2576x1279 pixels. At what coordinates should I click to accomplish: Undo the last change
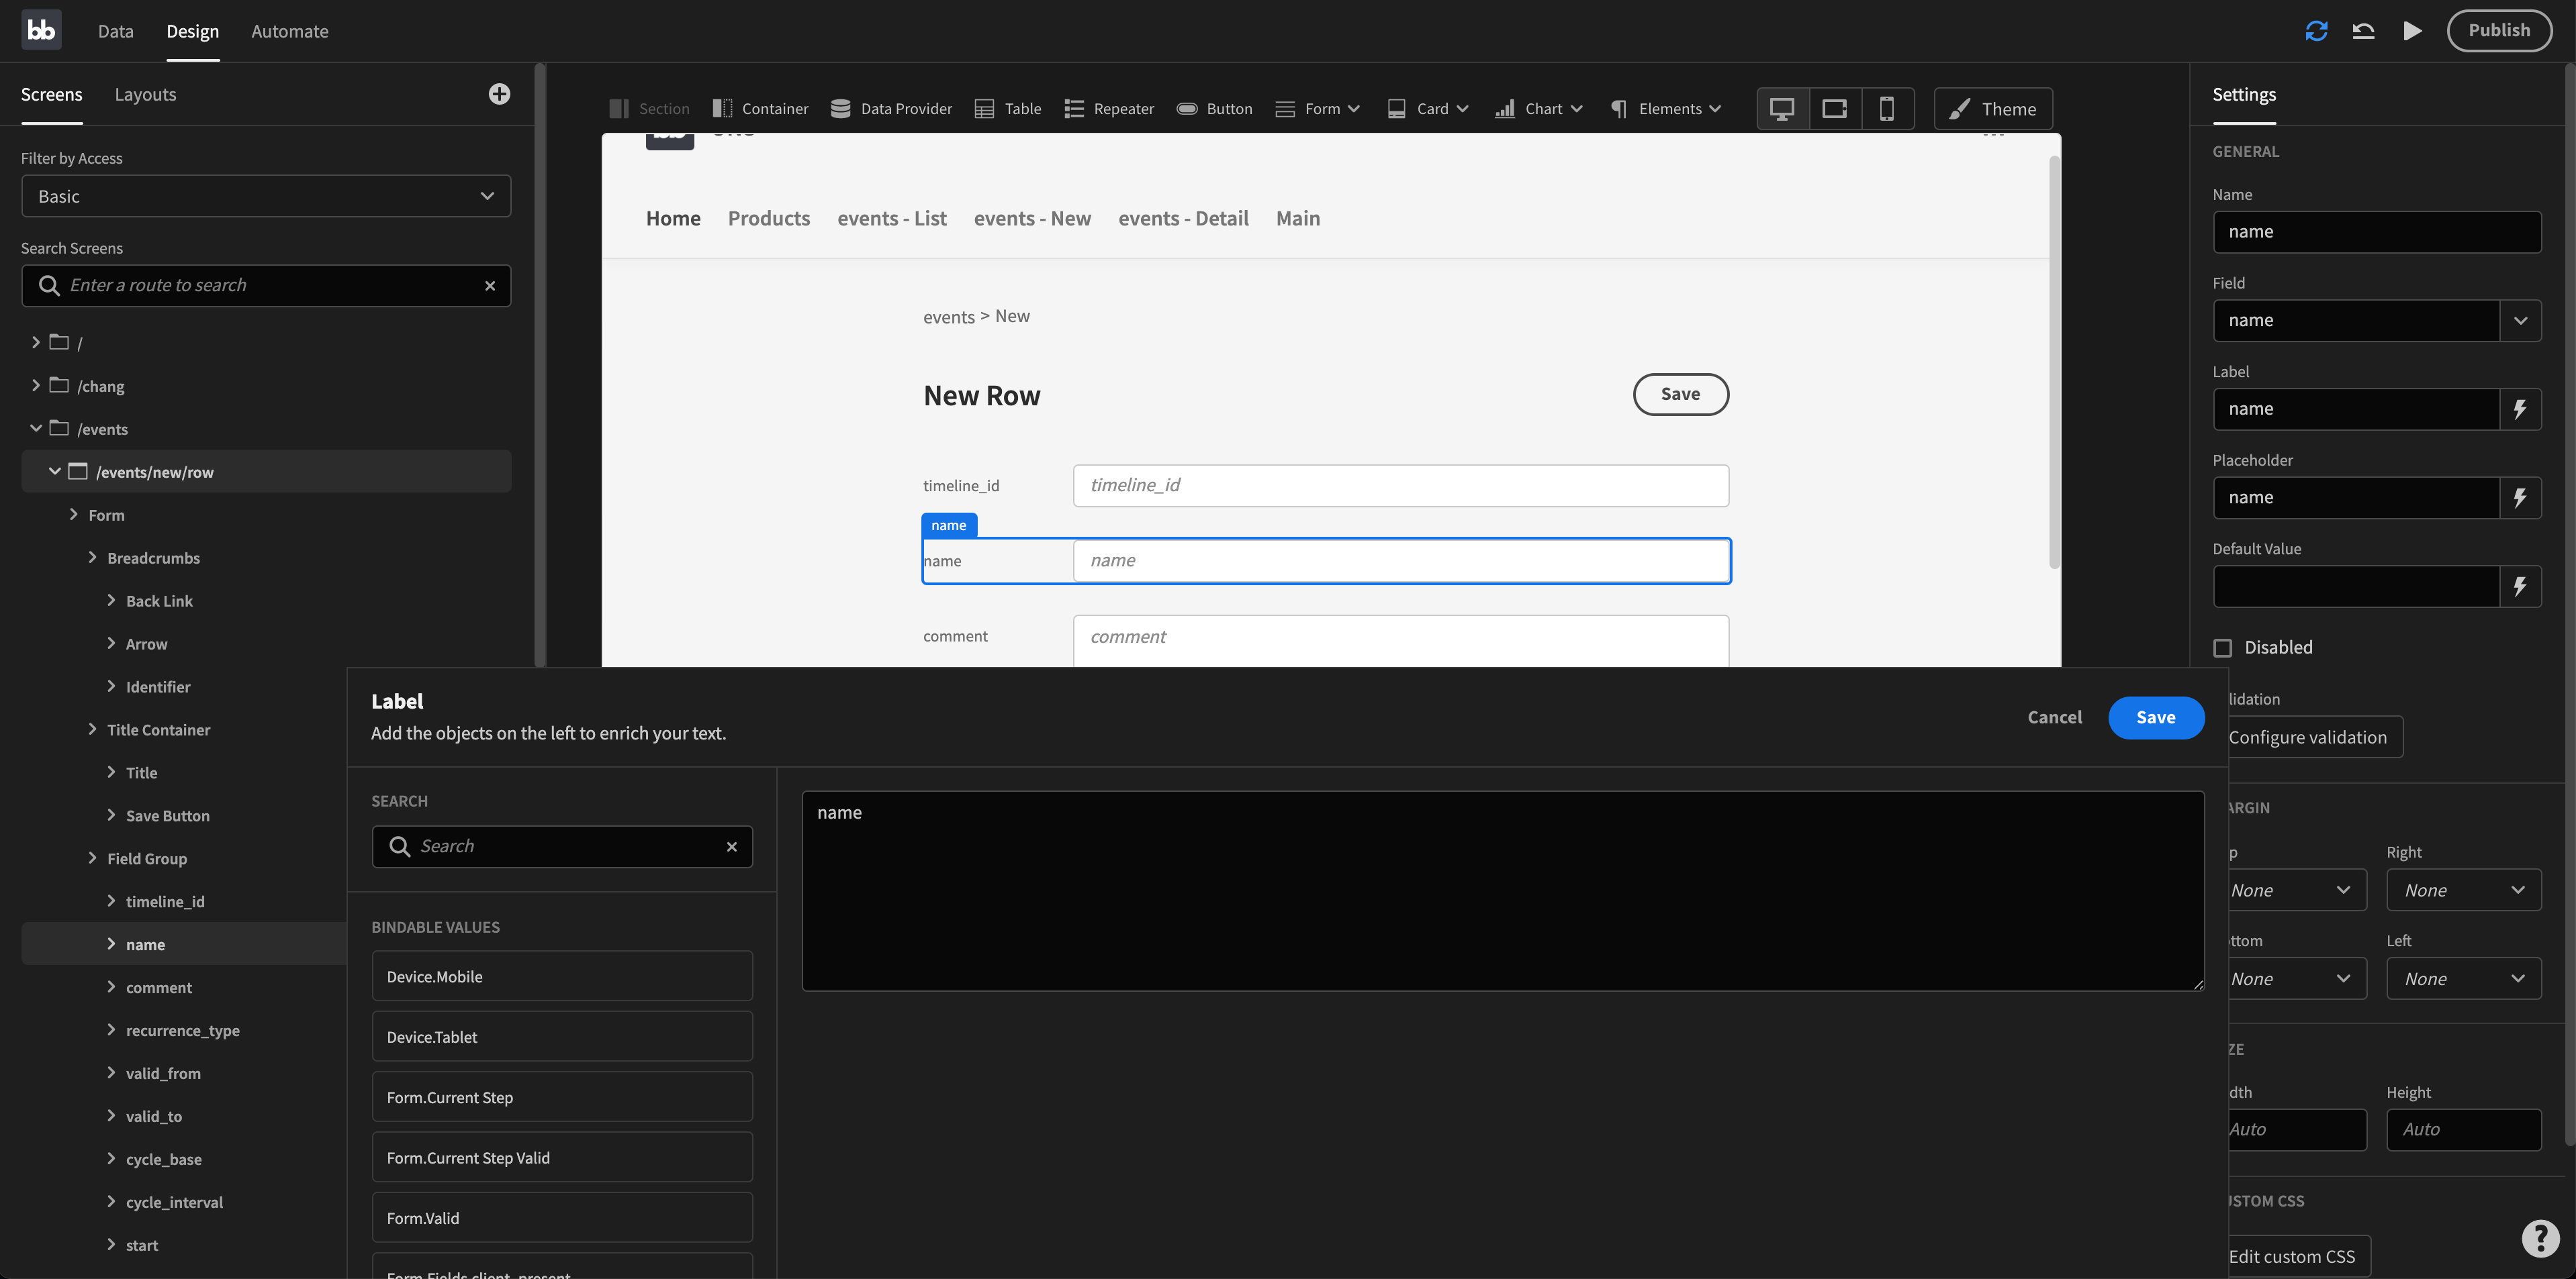pos(2363,30)
